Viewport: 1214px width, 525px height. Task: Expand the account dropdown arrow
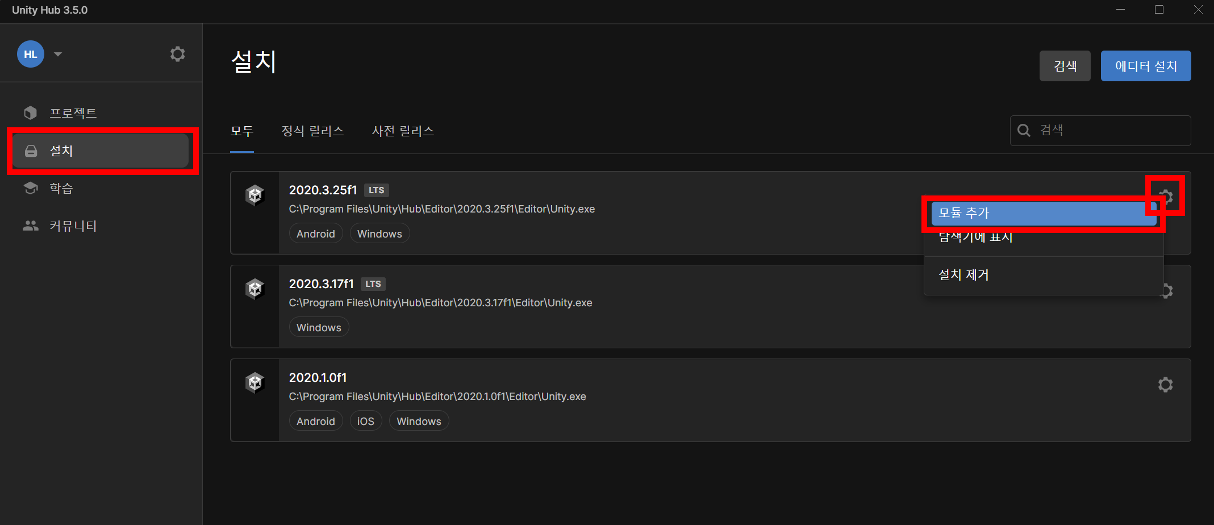[x=58, y=55]
